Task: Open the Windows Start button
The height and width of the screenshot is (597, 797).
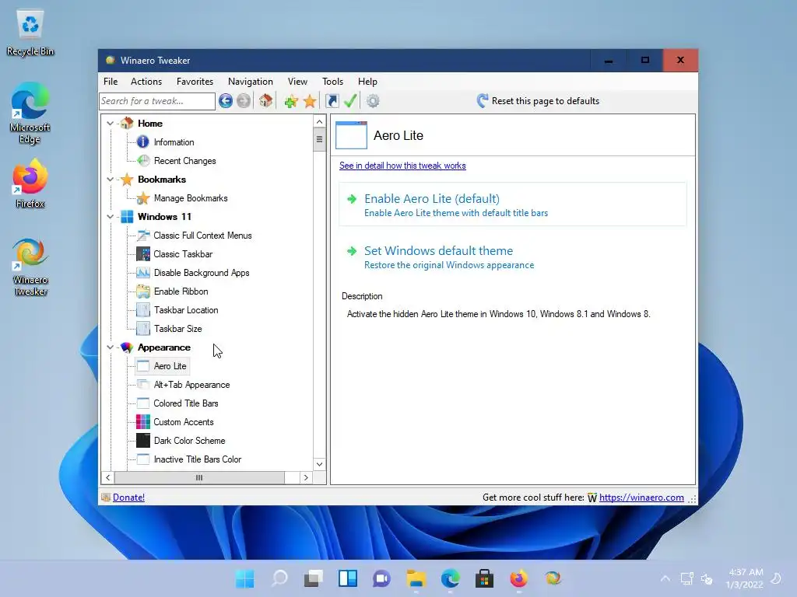Action: pos(245,578)
